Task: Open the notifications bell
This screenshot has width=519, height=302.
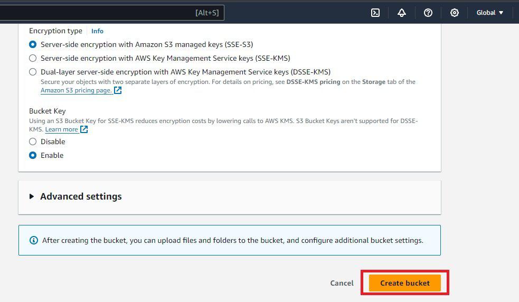Action: [402, 13]
